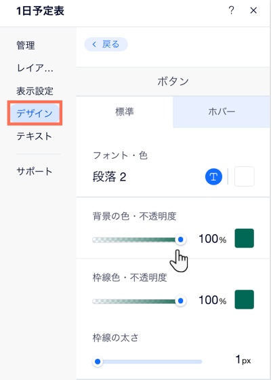Screen dimensions: 271x380
Task: Select the デザイン sidebar item
Action: pos(35,113)
